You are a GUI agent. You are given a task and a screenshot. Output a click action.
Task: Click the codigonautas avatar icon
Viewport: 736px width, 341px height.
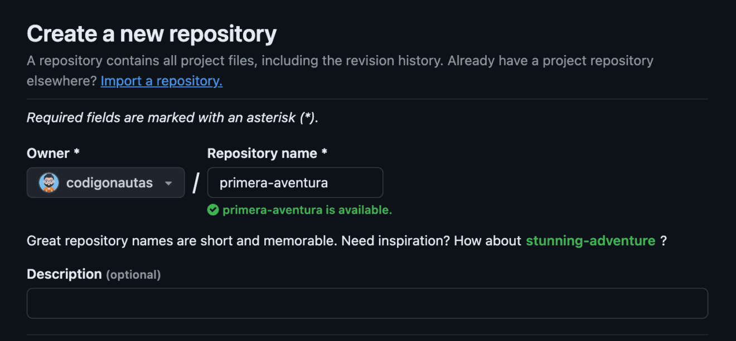click(49, 182)
